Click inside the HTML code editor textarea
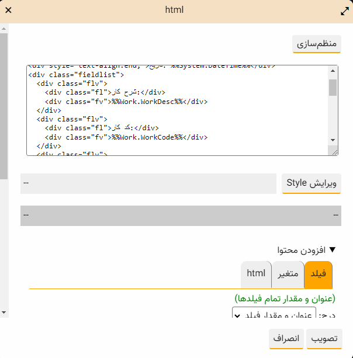 pos(175,111)
